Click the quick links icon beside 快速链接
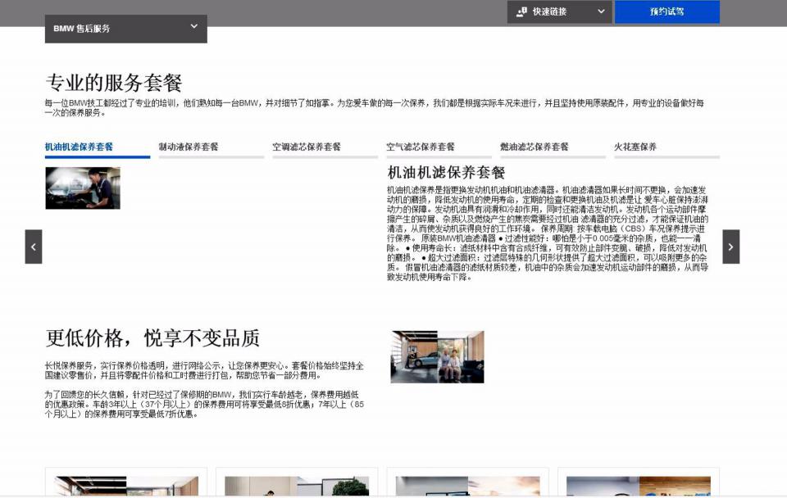This screenshot has height=498, width=787. point(521,11)
